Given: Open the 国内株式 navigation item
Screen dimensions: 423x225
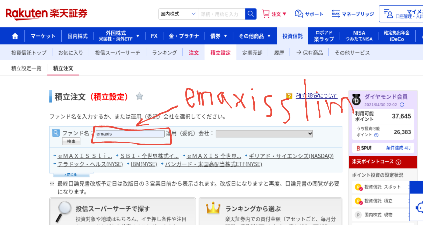Looking at the screenshot, I should [x=77, y=36].
